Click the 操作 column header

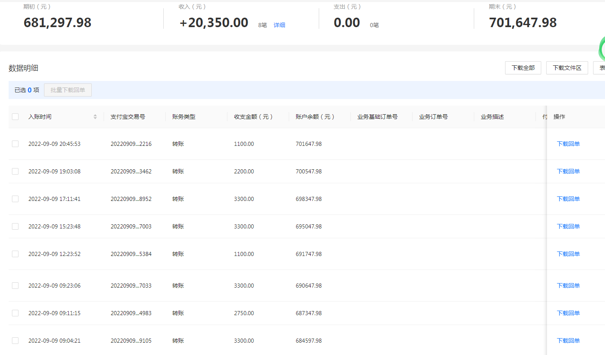click(559, 117)
